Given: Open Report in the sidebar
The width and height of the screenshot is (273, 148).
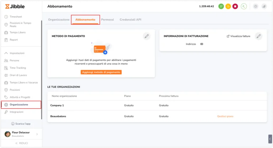Looking at the screenshot, I should pos(14,40).
